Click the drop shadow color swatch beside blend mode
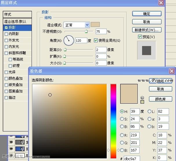This screenshot has width=176, height=161. coord(95,25)
